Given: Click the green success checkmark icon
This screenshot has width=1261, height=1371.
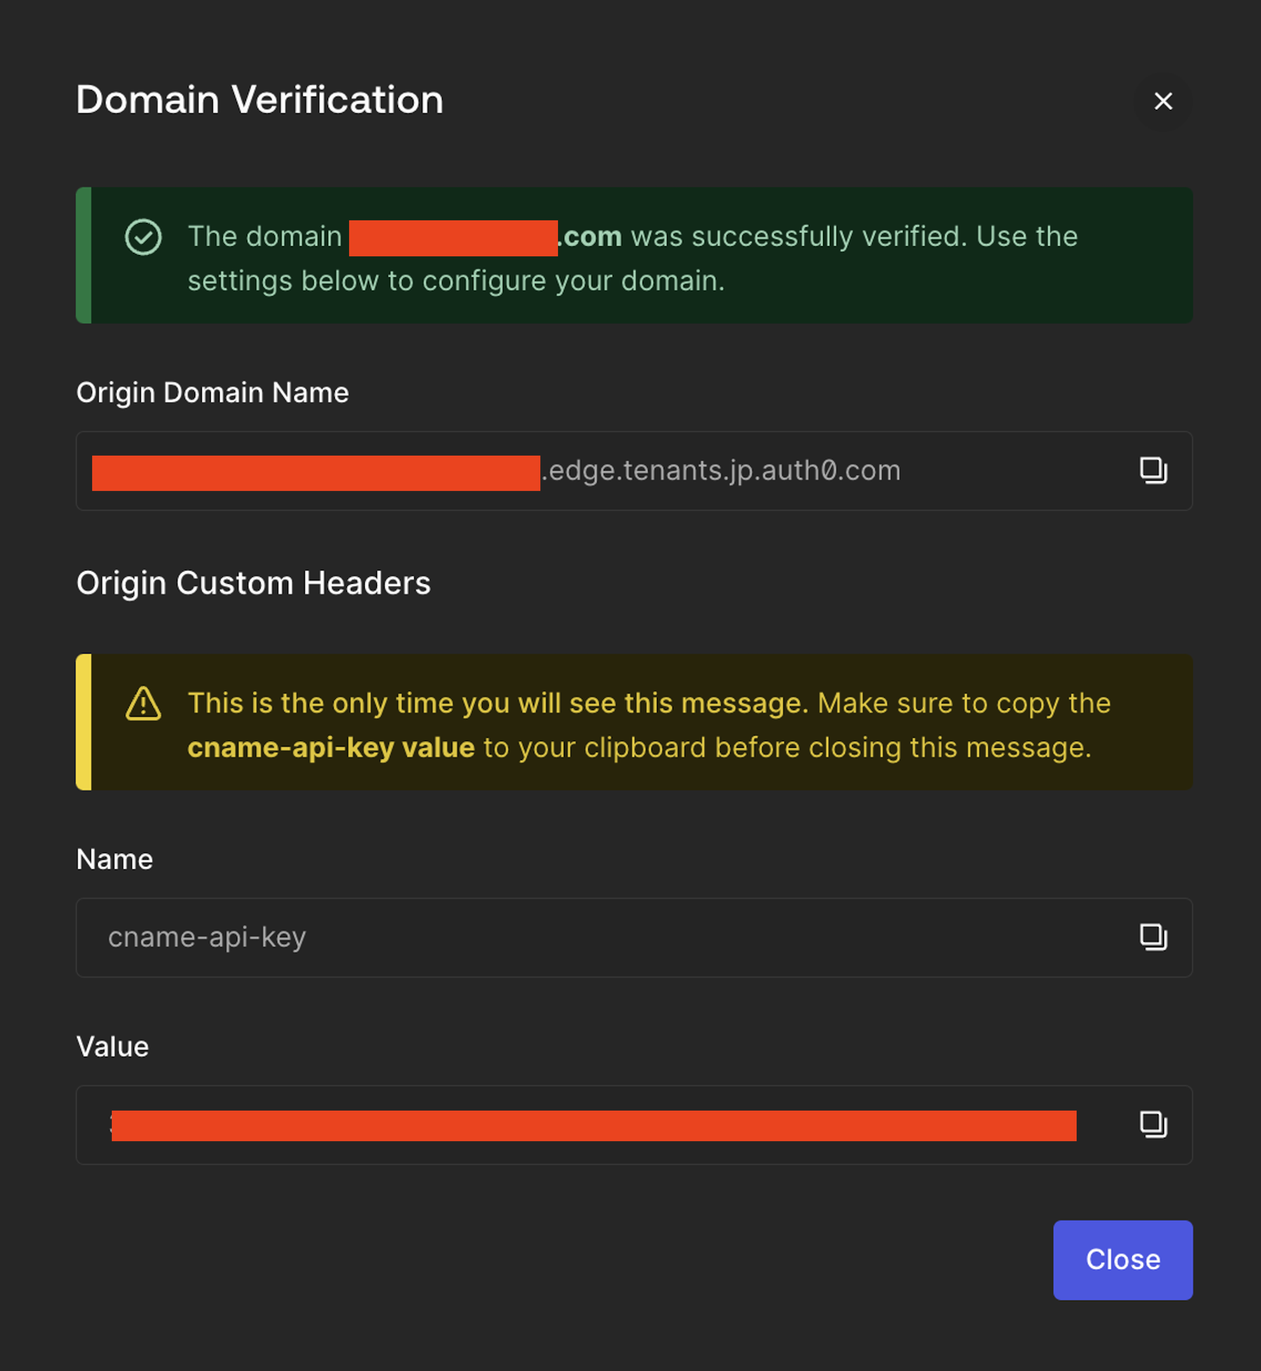Looking at the screenshot, I should [143, 237].
